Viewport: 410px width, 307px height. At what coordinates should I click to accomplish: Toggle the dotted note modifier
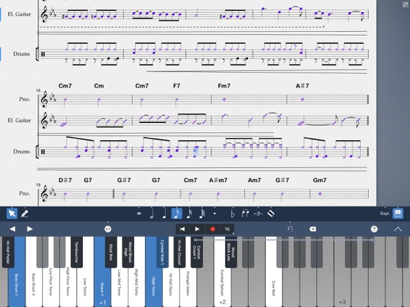pos(215,213)
